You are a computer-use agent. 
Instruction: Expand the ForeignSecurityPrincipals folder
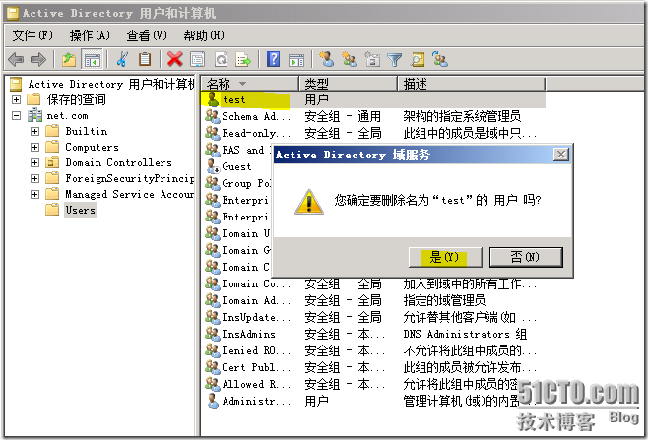(x=35, y=178)
